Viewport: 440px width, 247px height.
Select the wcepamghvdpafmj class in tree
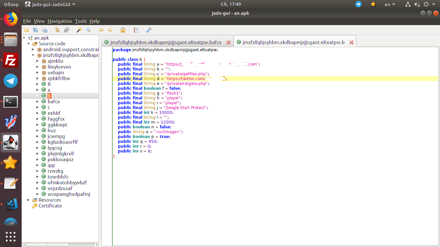pyautogui.click(x=69, y=194)
